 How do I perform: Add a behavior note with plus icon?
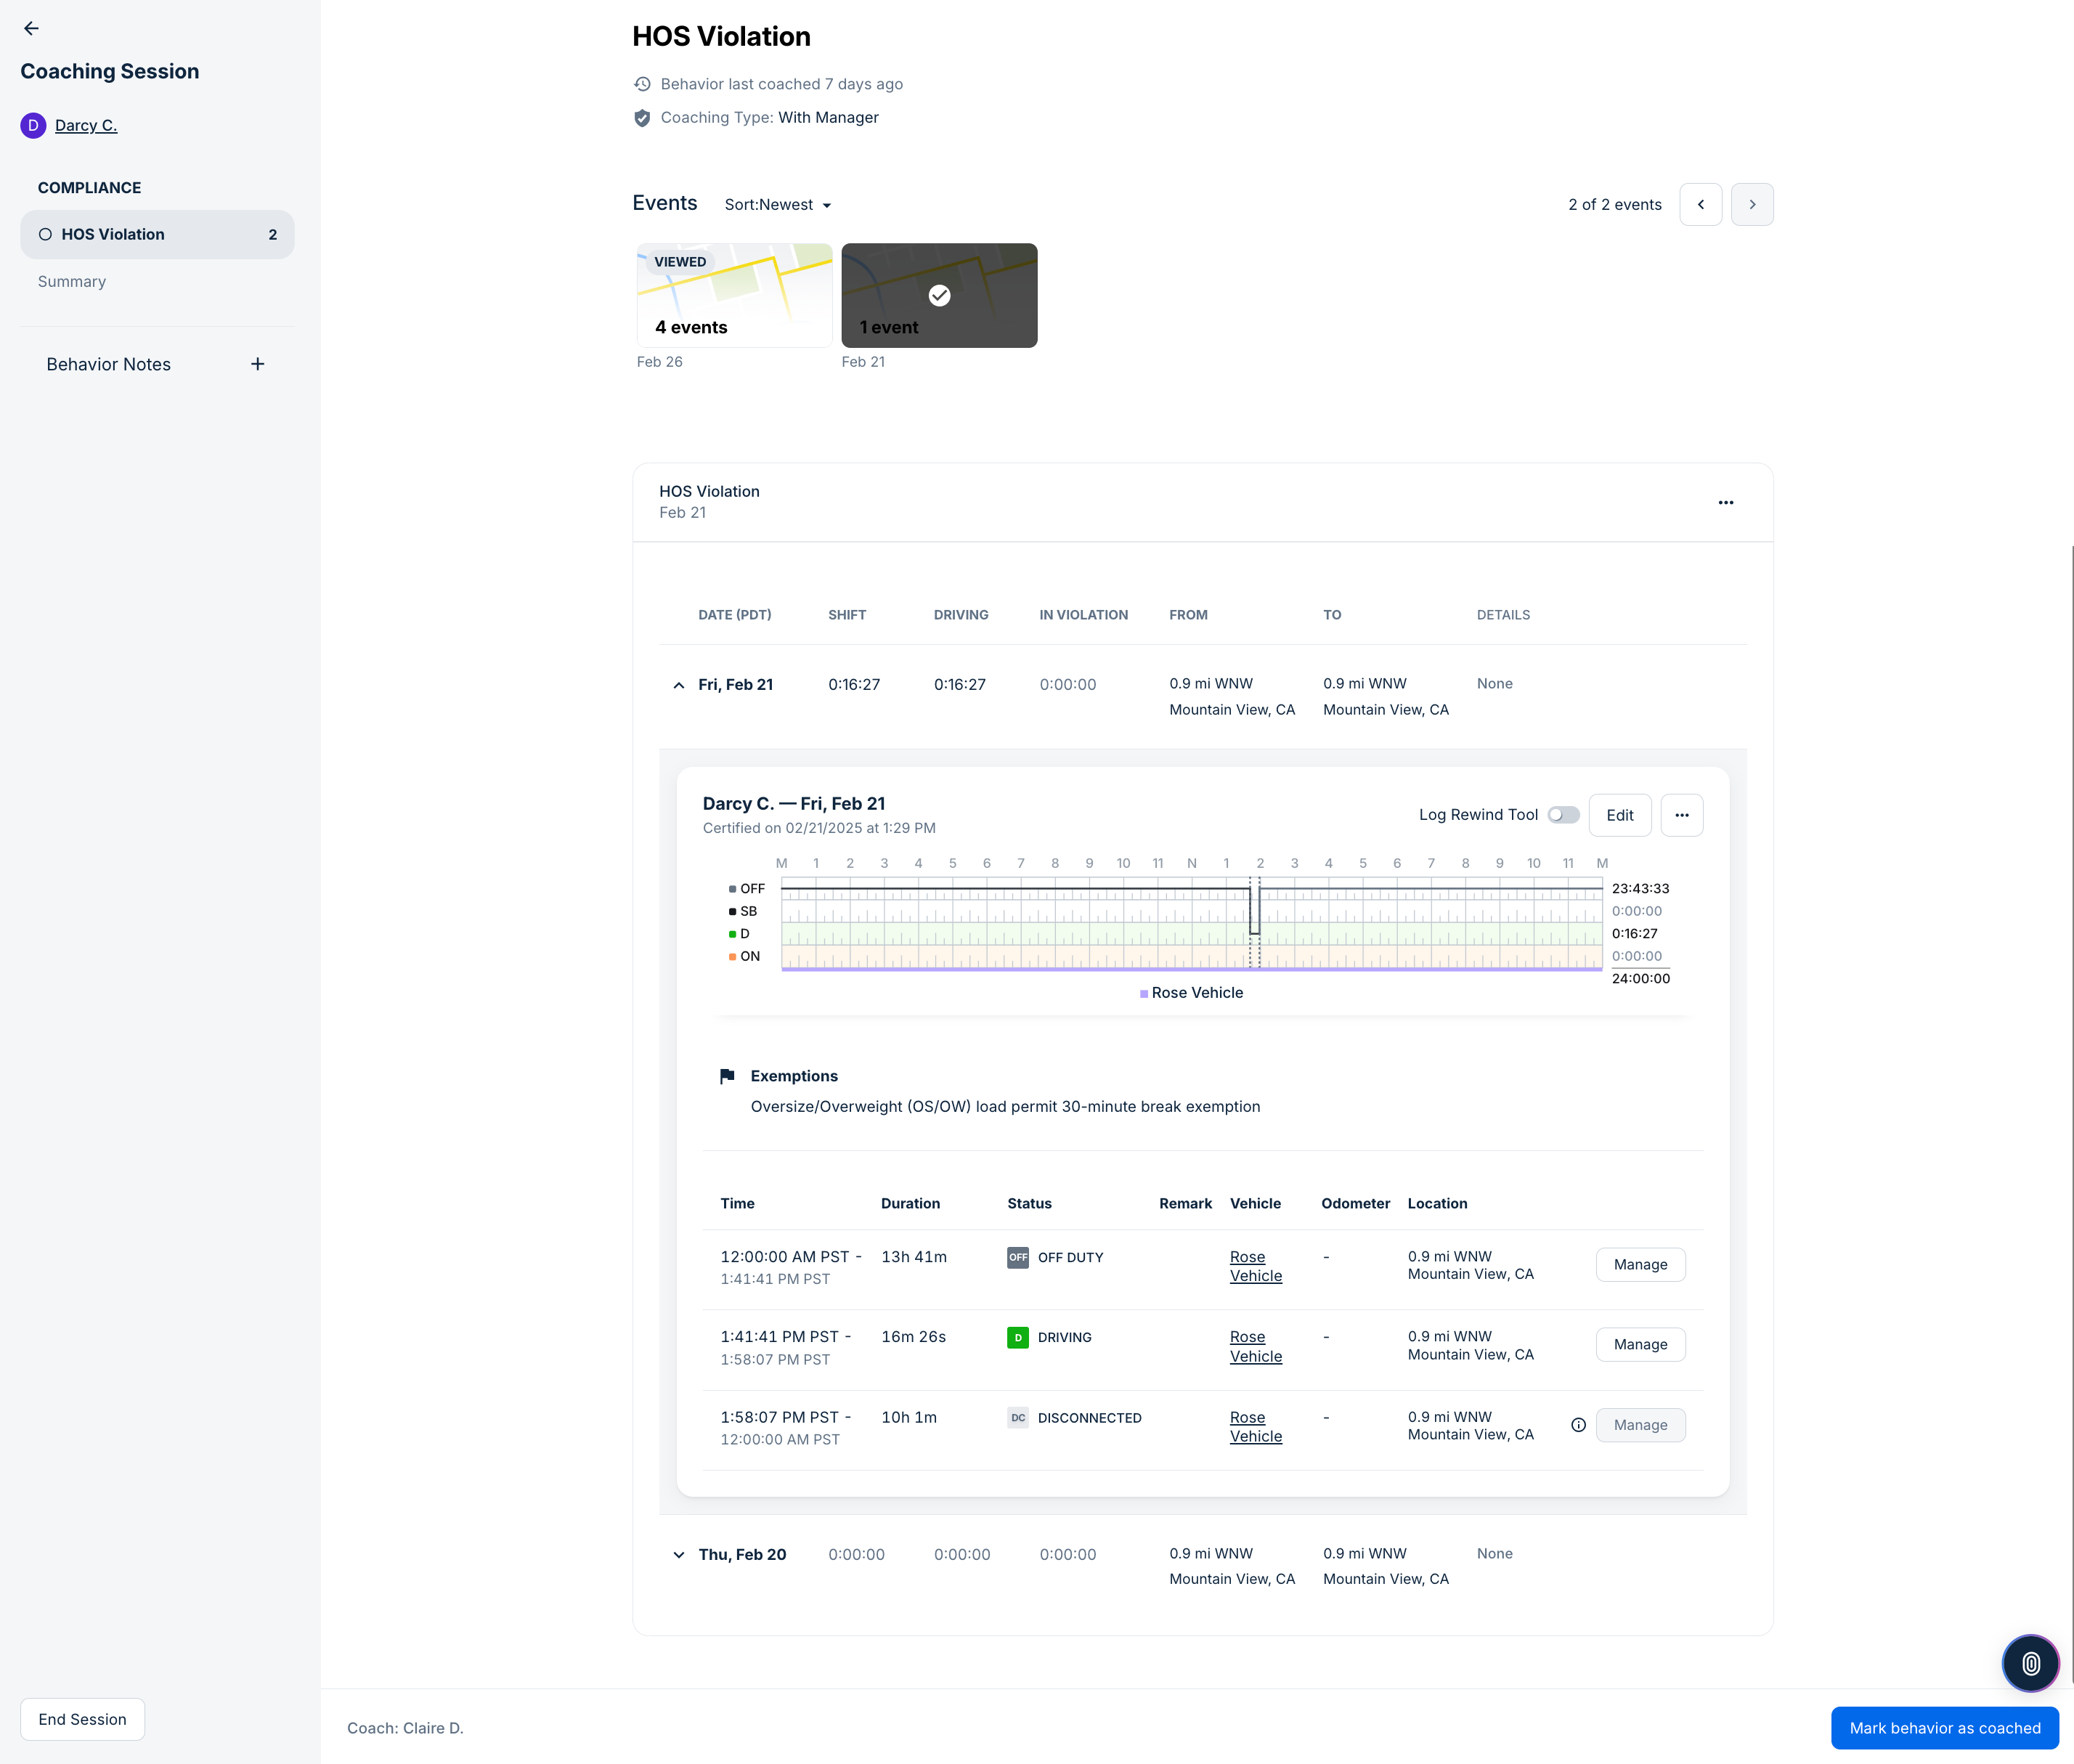coord(257,364)
